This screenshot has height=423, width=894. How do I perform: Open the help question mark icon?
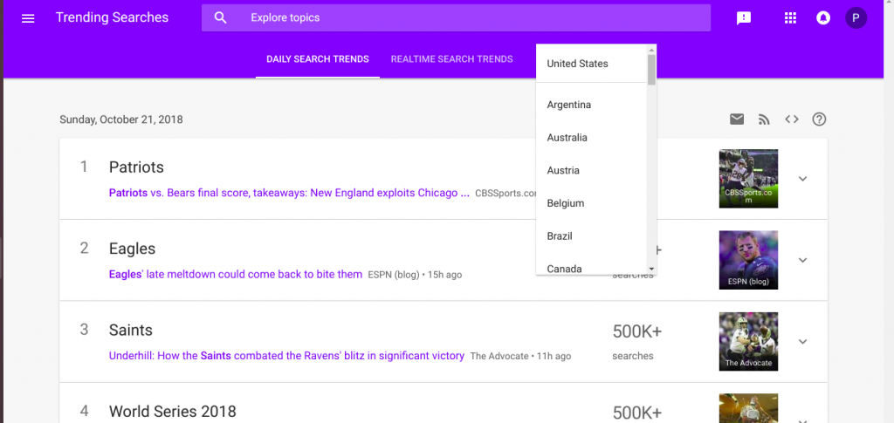pos(819,119)
